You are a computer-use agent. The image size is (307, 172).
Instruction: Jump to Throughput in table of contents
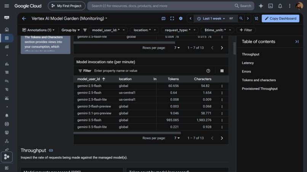point(250,54)
